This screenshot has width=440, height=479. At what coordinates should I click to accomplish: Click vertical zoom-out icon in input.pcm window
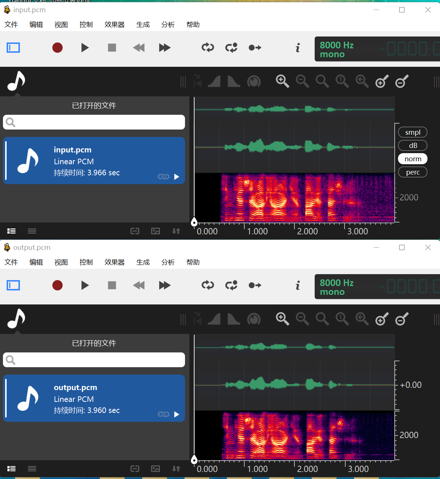[402, 81]
